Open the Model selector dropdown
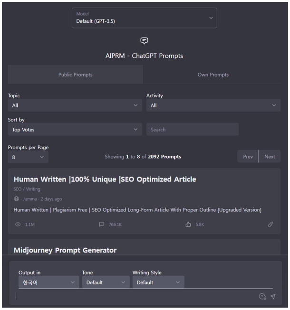 (x=144, y=18)
